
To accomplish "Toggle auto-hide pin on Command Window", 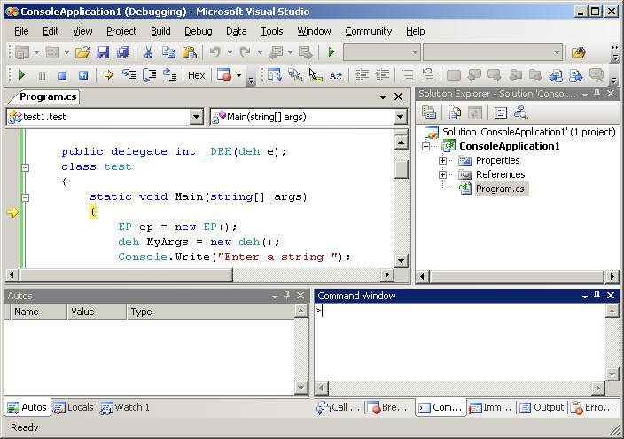I will point(597,296).
